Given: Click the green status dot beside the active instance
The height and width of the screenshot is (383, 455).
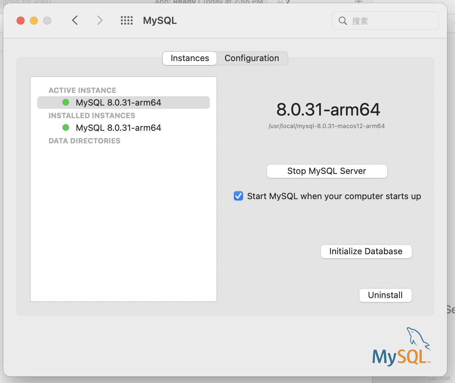Looking at the screenshot, I should tap(65, 102).
